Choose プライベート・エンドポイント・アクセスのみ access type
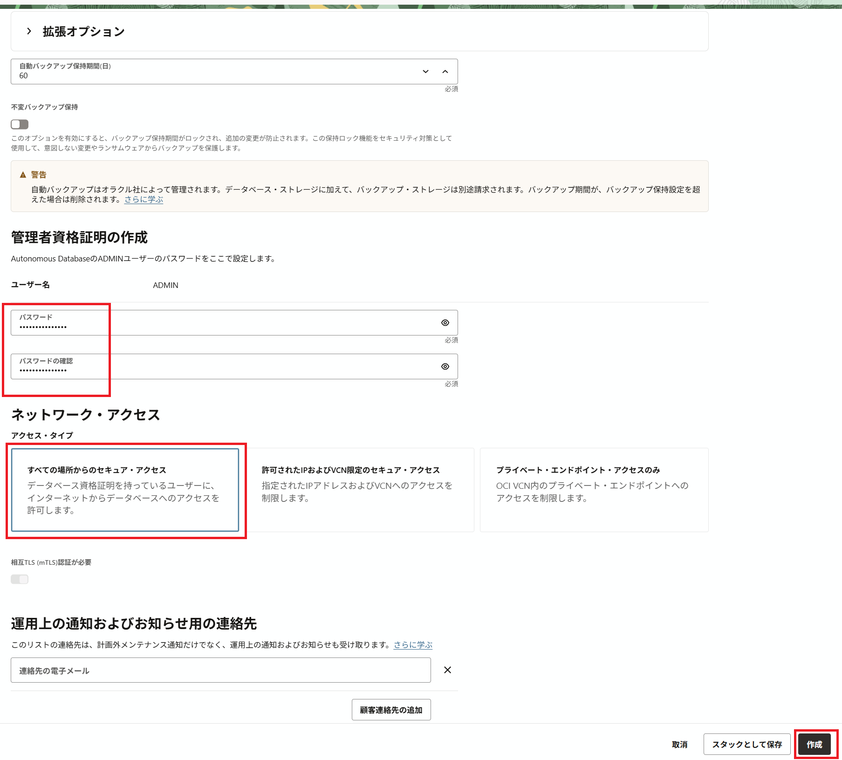 594,490
